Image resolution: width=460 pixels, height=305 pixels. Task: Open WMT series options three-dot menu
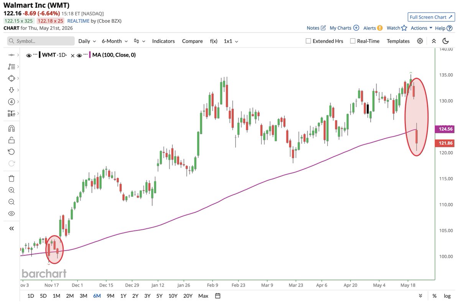[36, 55]
